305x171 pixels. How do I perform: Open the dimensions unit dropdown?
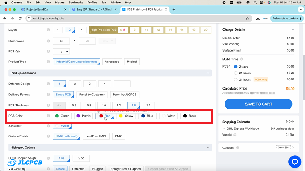pos(107,41)
